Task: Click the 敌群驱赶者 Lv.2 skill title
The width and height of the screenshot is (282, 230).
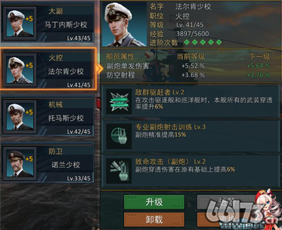Action: coord(160,92)
